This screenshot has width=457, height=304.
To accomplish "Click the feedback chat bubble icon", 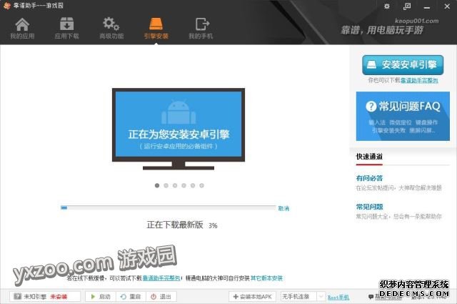I will pos(371,297).
